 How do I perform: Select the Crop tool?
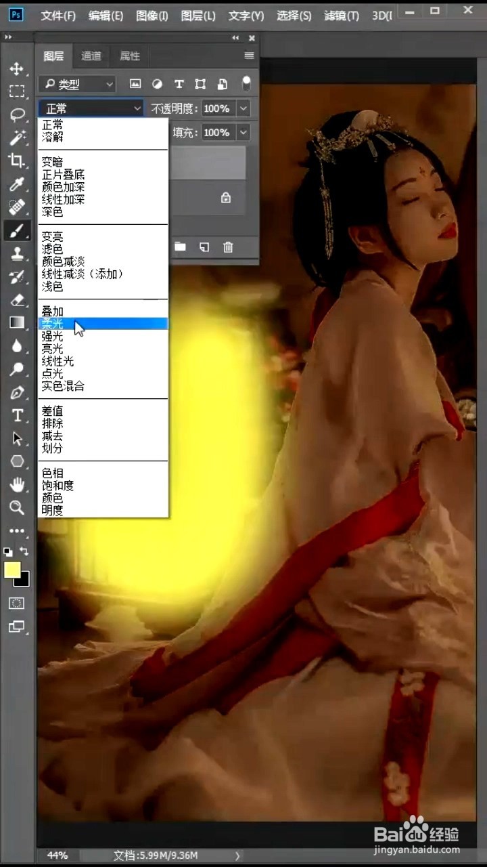pyautogui.click(x=17, y=161)
